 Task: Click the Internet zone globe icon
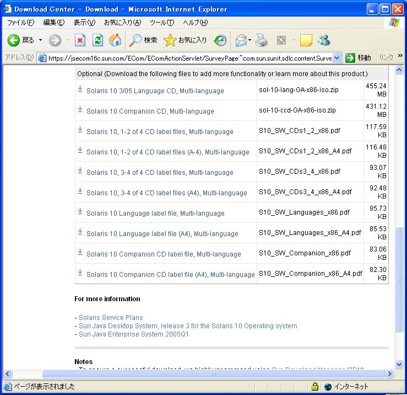pyautogui.click(x=328, y=387)
